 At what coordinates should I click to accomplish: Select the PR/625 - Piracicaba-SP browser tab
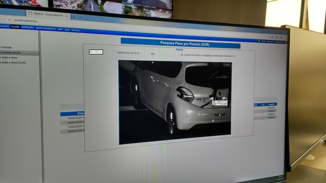click(x=48, y=15)
